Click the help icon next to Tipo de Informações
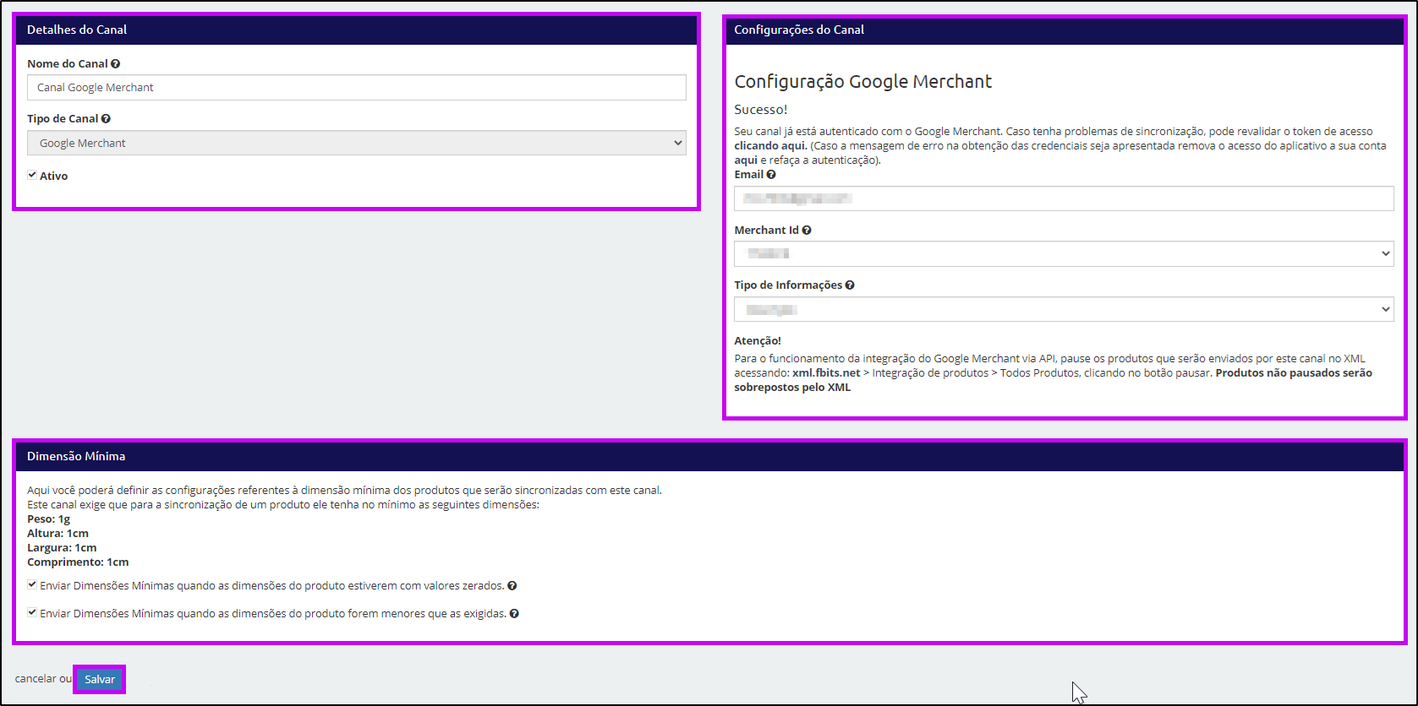The height and width of the screenshot is (706, 1418). pos(850,285)
